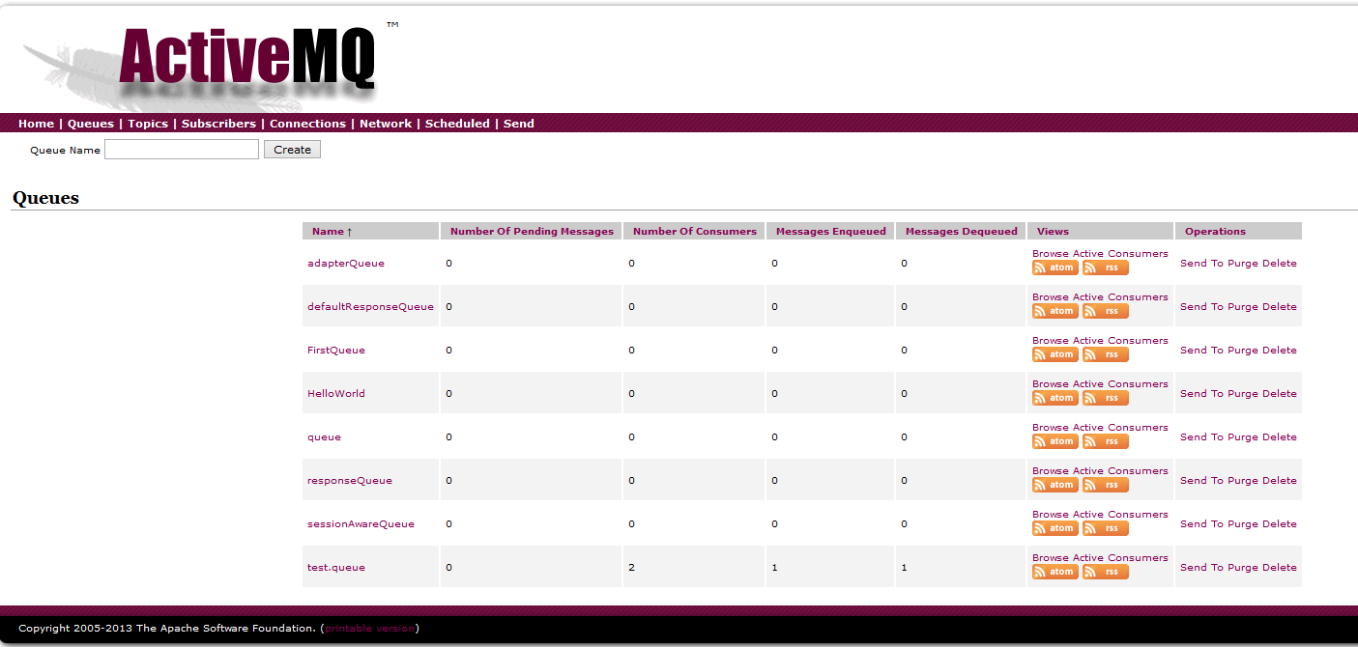Delete the test.queue queue

point(1280,568)
